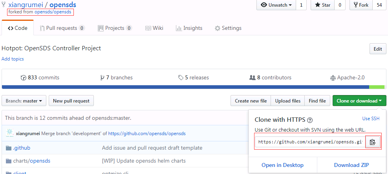View 5 releases

point(194,78)
